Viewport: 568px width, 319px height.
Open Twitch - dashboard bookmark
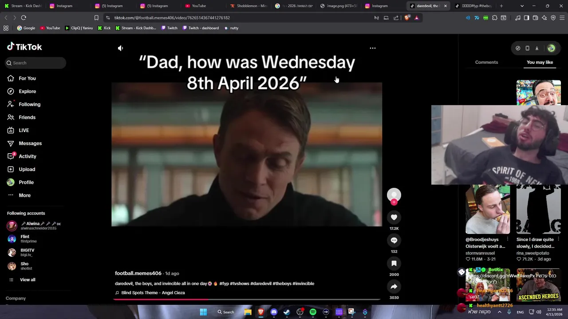(200, 28)
